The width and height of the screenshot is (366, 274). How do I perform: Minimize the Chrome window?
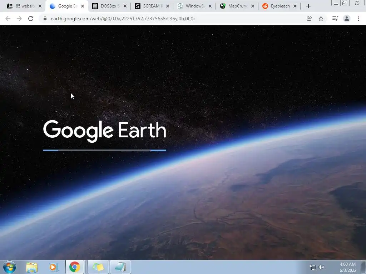[x=336, y=3]
